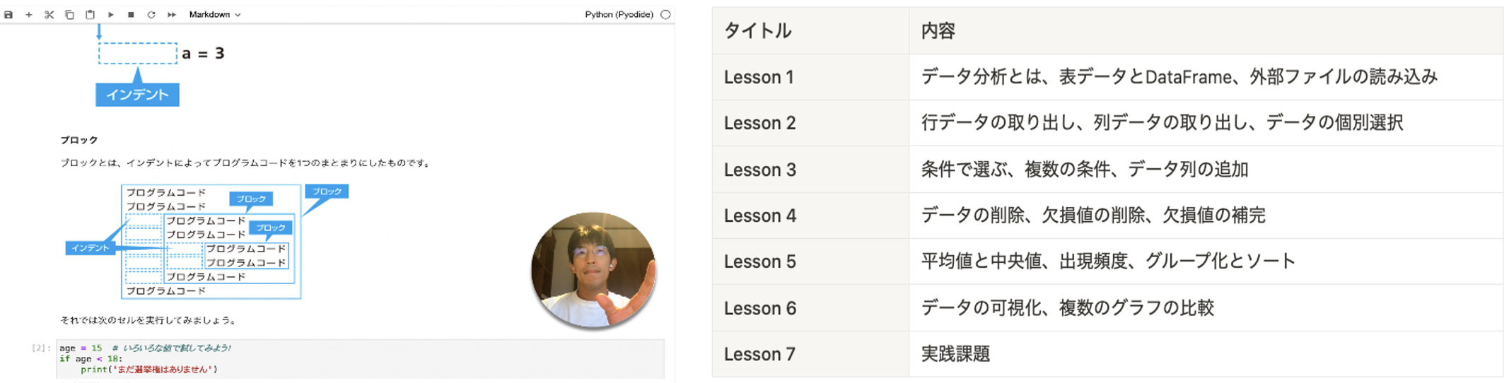1509x383 pixels.
Task: Click the タイトル column header
Action: tap(757, 31)
